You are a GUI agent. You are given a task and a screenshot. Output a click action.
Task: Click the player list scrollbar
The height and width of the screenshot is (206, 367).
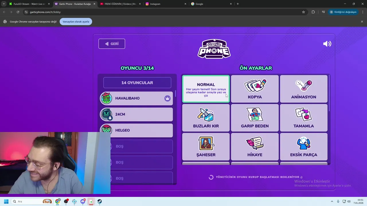coord(175,94)
